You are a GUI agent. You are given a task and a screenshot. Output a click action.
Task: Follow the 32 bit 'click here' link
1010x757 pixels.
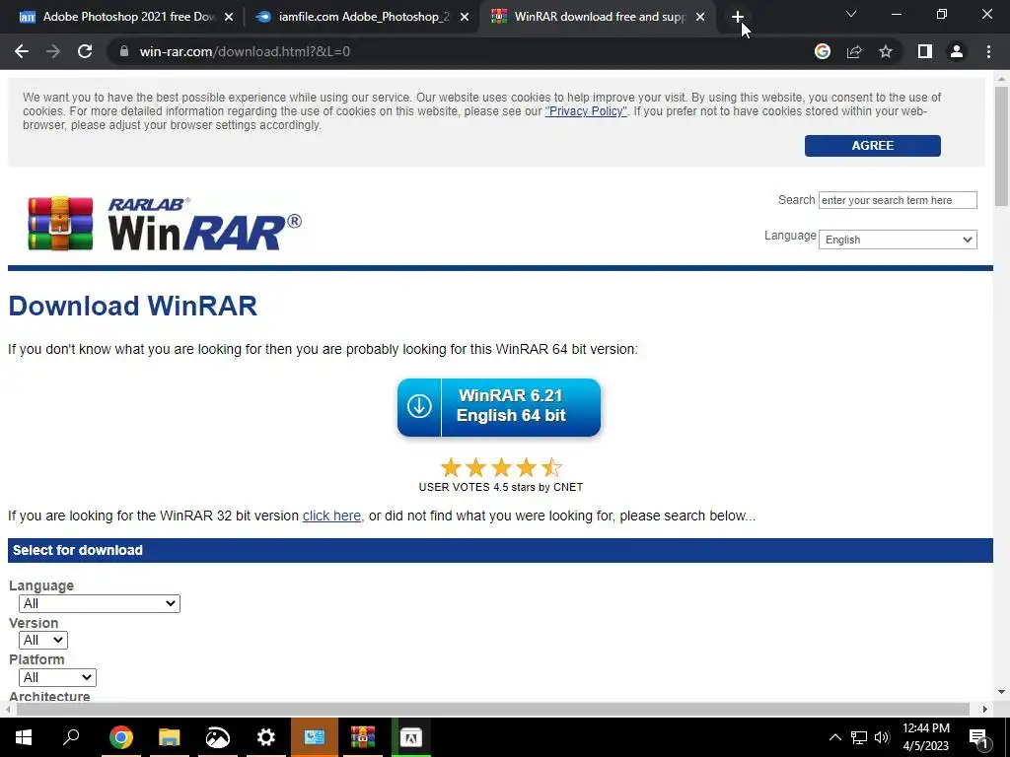[331, 516]
